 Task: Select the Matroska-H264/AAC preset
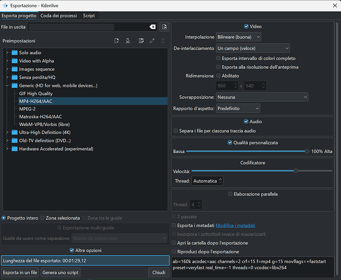point(40,116)
